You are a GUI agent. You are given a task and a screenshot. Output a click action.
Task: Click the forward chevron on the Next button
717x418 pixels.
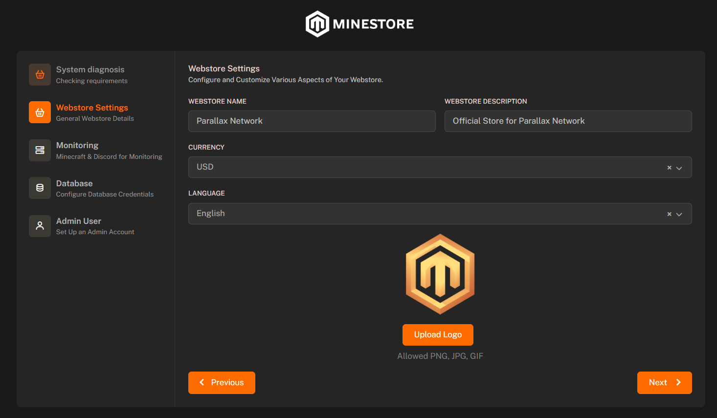coord(678,382)
